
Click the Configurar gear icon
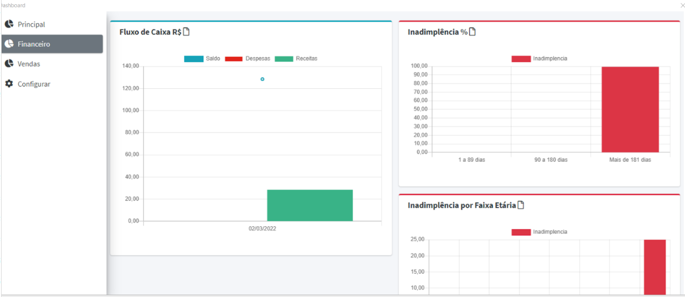tap(9, 84)
